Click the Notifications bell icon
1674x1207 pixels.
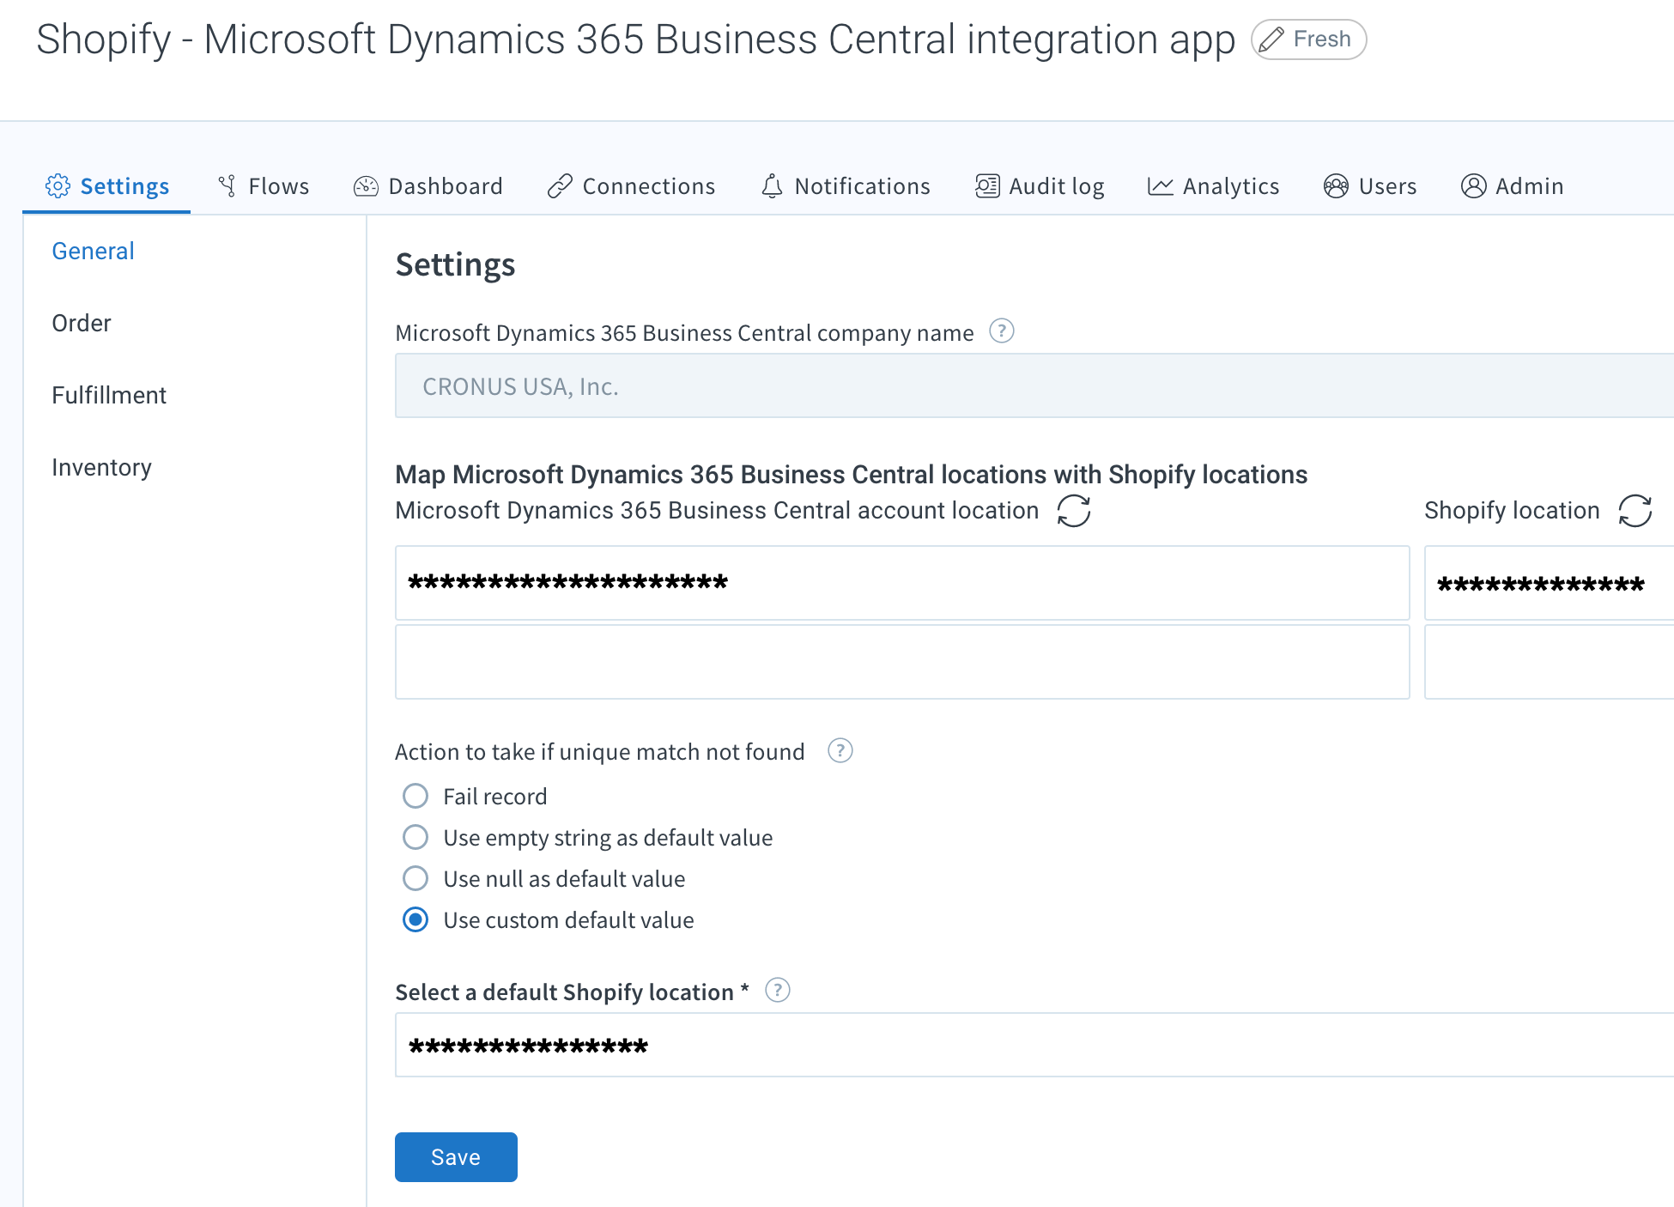click(x=772, y=186)
